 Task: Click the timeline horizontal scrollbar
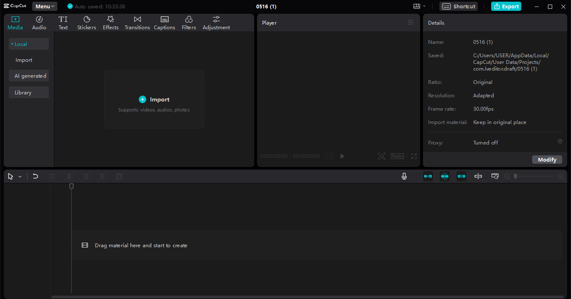click(x=308, y=297)
